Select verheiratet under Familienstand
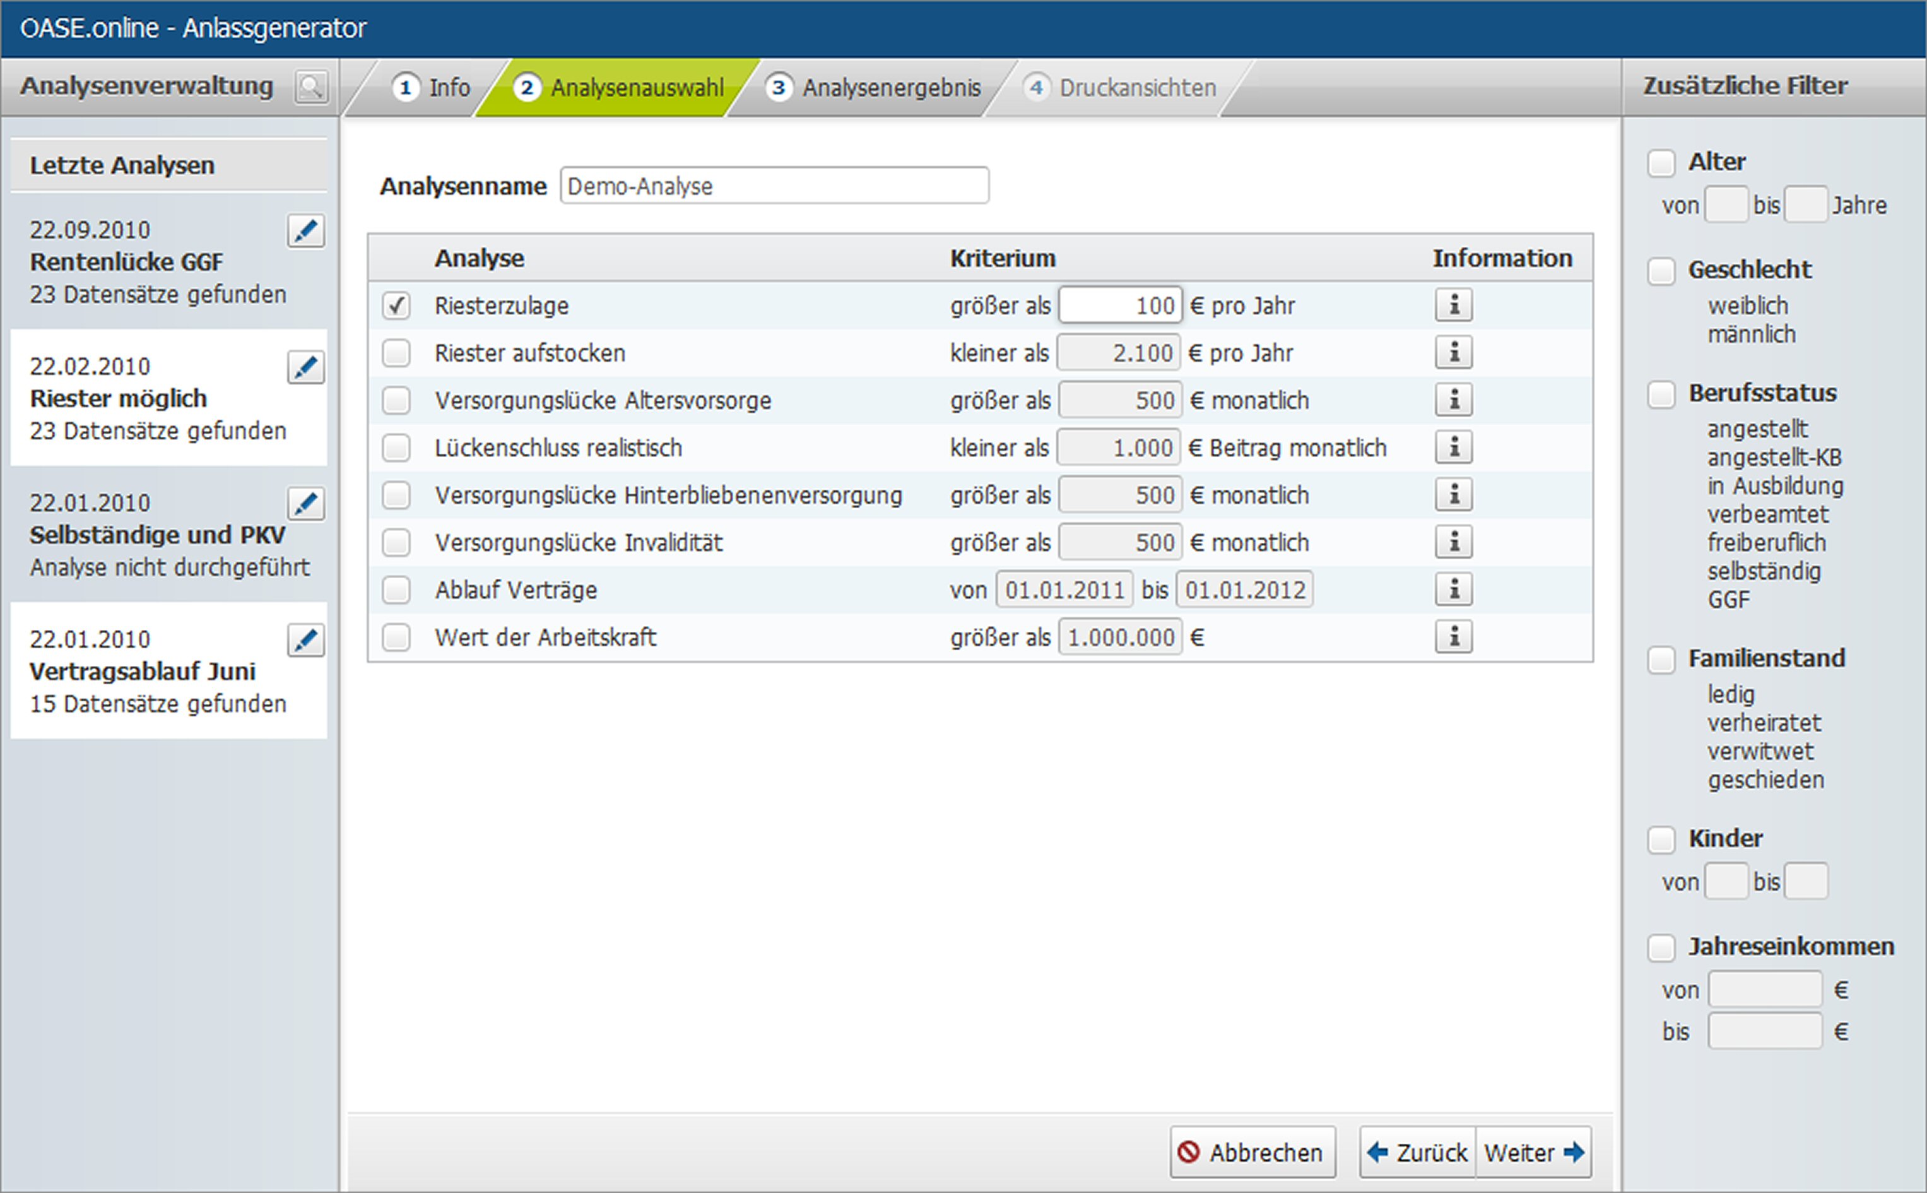1927x1193 pixels. (1765, 723)
